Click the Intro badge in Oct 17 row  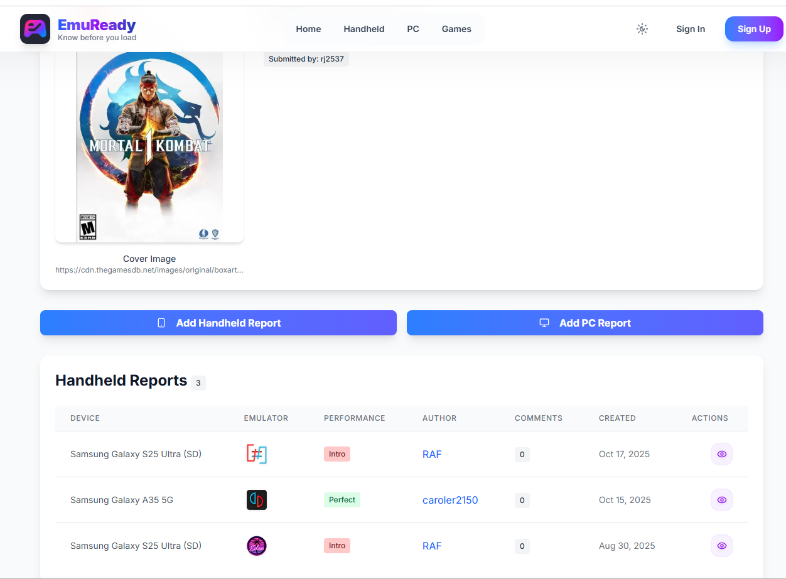coord(337,454)
